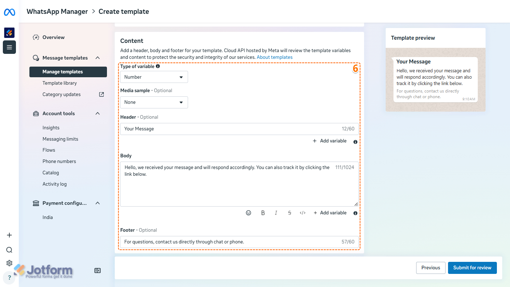This screenshot has width=510, height=287.
Task: Go to Insights under Account tools
Action: tap(51, 128)
